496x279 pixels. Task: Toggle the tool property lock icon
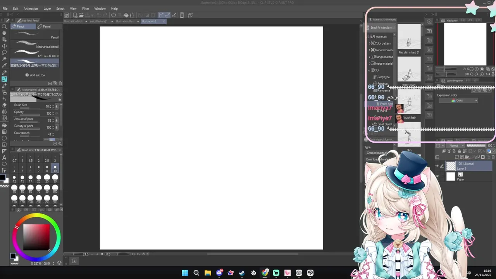pos(59,100)
